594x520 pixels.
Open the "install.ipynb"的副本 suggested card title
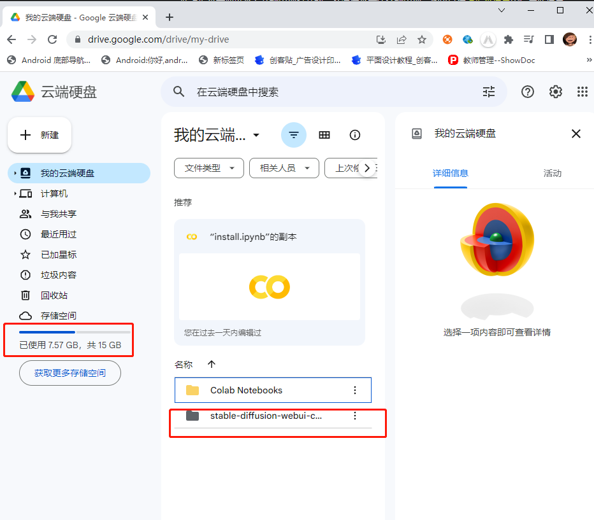pyautogui.click(x=253, y=237)
